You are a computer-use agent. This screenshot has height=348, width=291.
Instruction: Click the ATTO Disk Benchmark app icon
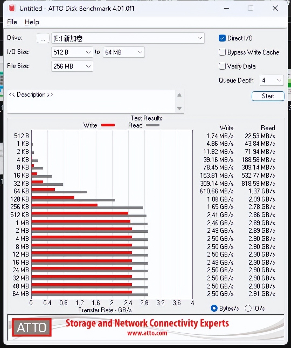click(12, 8)
